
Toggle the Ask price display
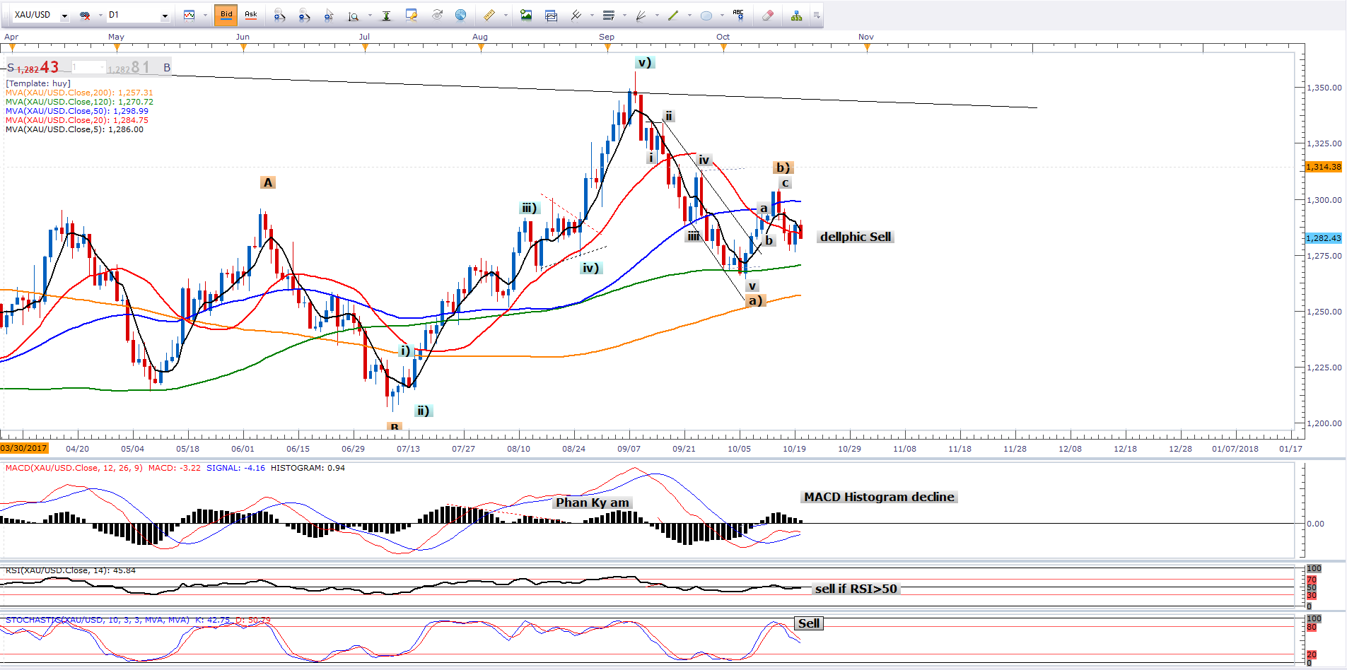pyautogui.click(x=250, y=15)
